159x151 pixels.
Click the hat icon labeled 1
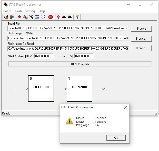pos(70,17)
